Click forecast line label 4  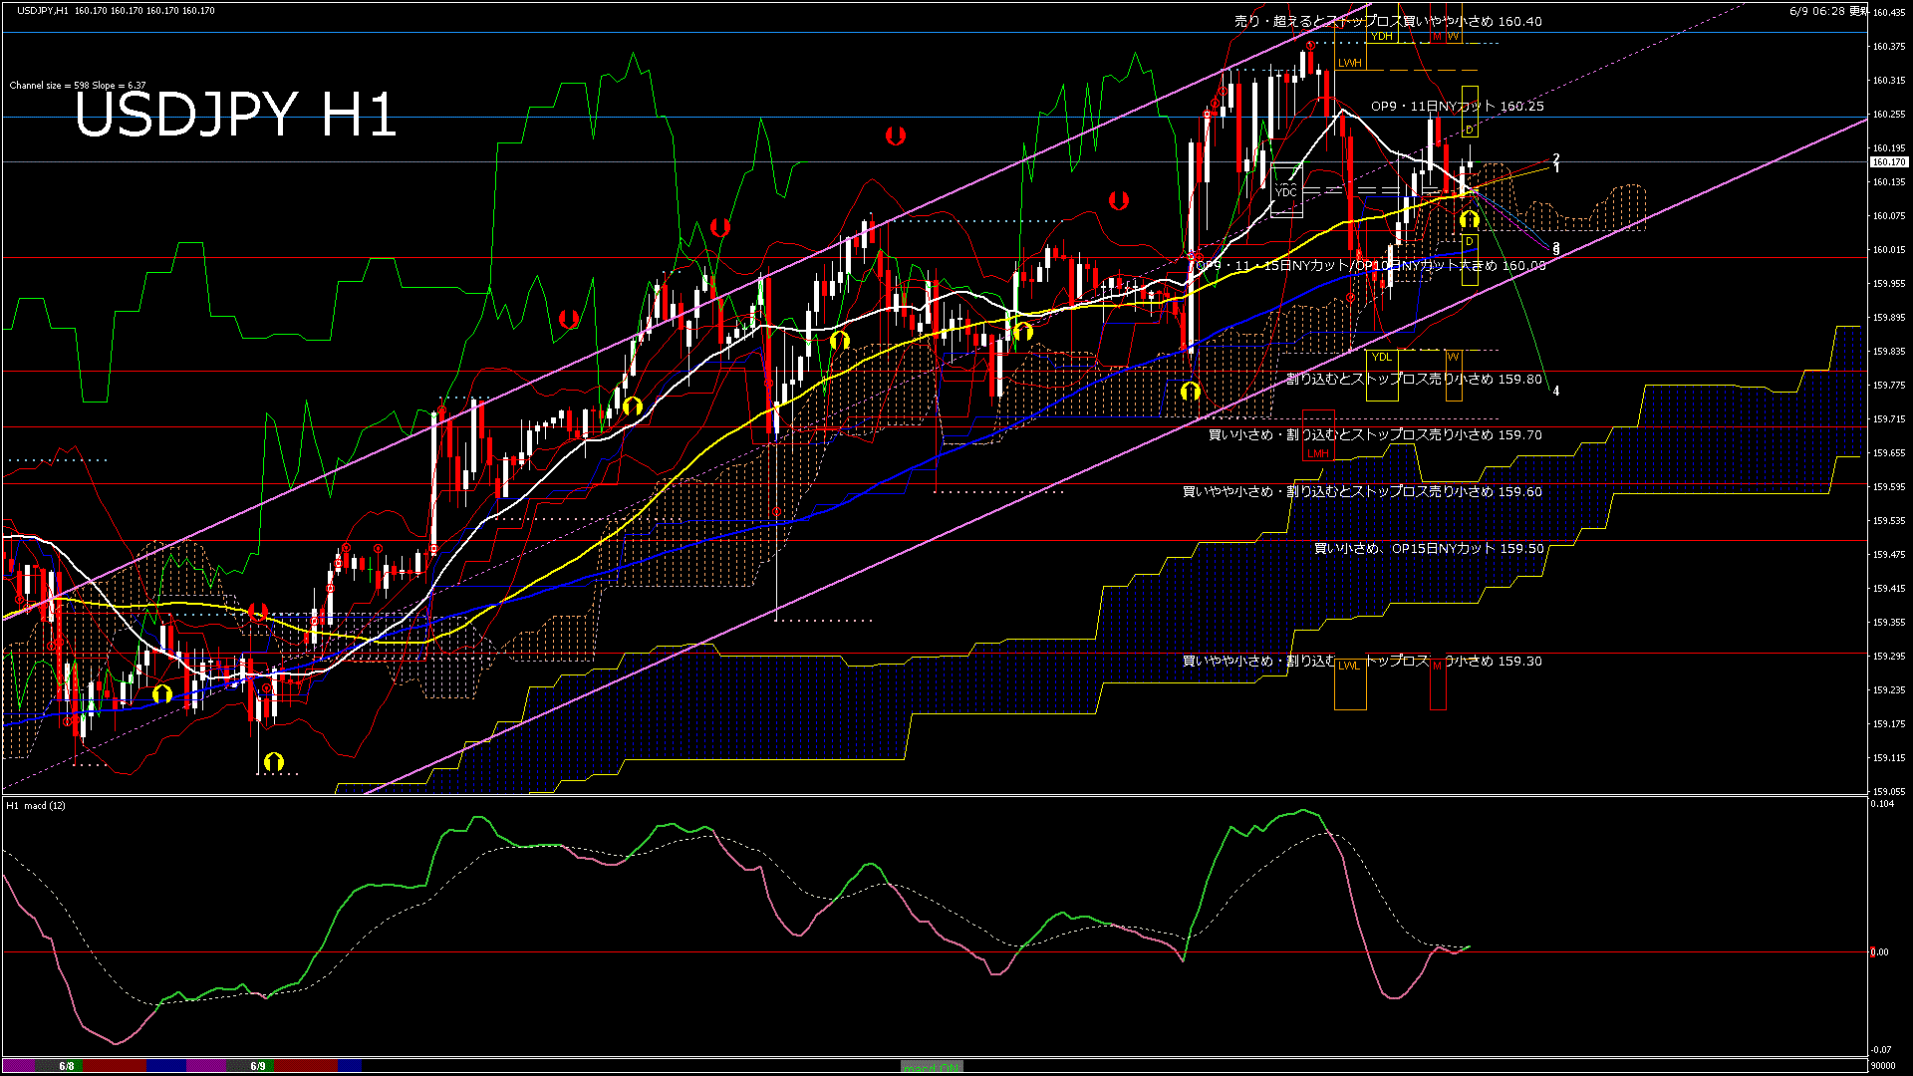coord(1556,391)
